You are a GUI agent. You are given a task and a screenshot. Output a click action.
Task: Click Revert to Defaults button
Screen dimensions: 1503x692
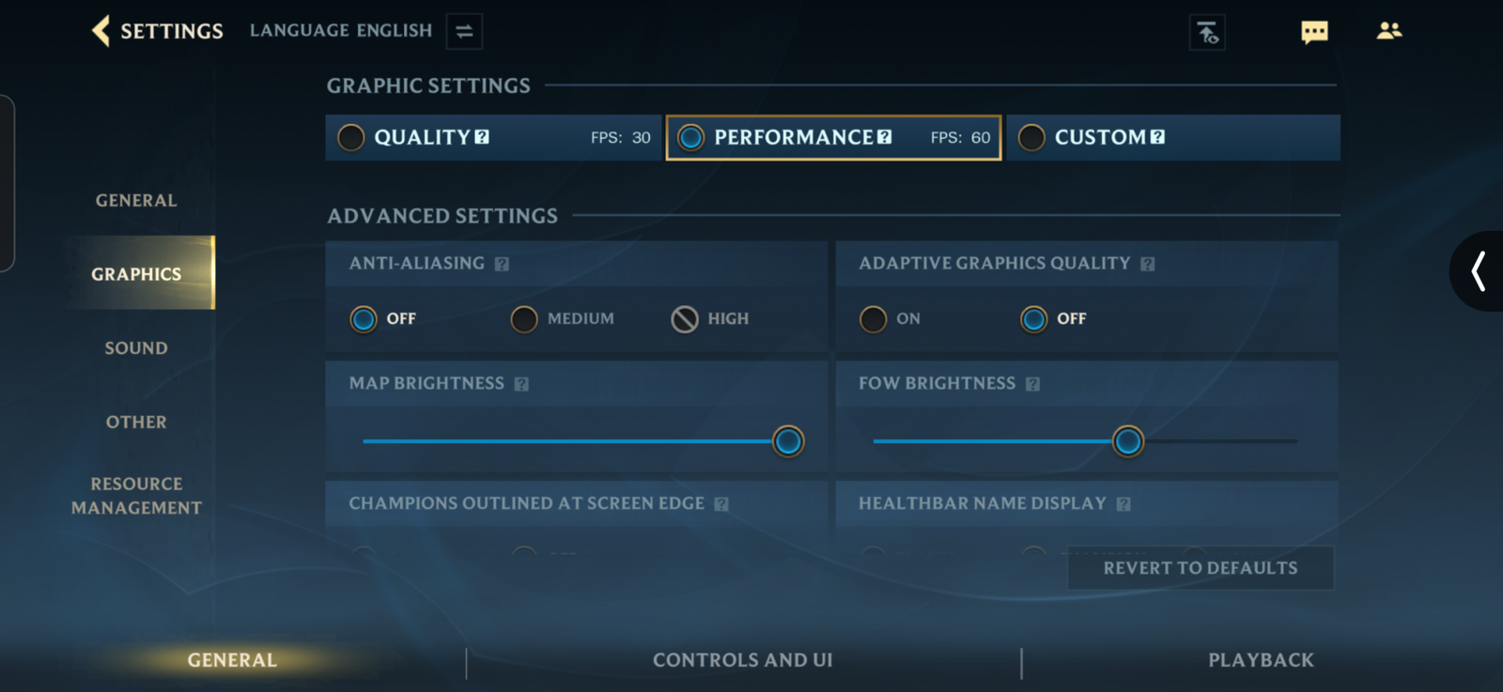tap(1201, 568)
